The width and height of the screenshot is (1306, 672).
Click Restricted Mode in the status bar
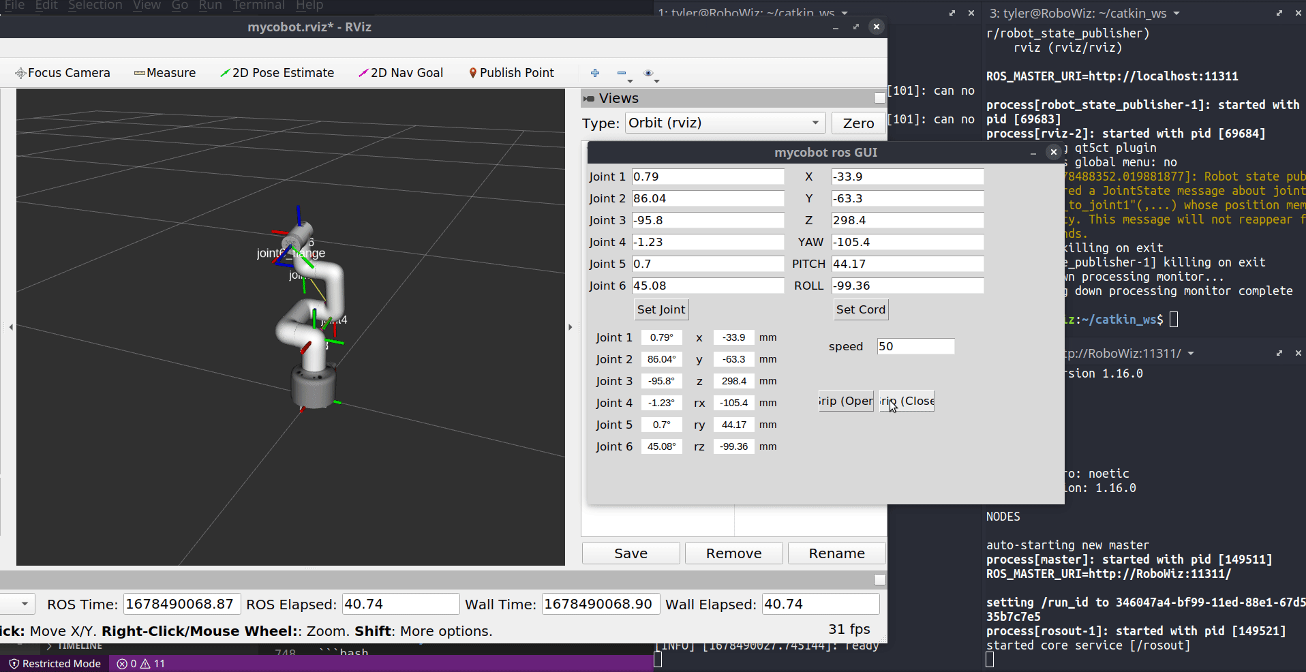tap(55, 664)
